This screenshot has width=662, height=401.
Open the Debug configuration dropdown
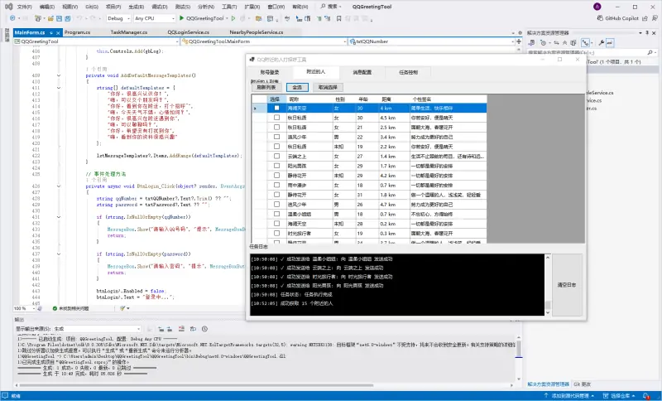tap(118, 17)
